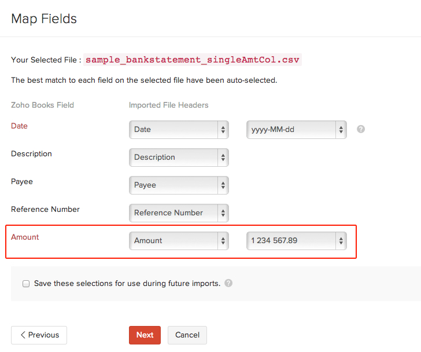Click the Amount field label
This screenshot has width=421, height=352.
pyautogui.click(x=25, y=237)
